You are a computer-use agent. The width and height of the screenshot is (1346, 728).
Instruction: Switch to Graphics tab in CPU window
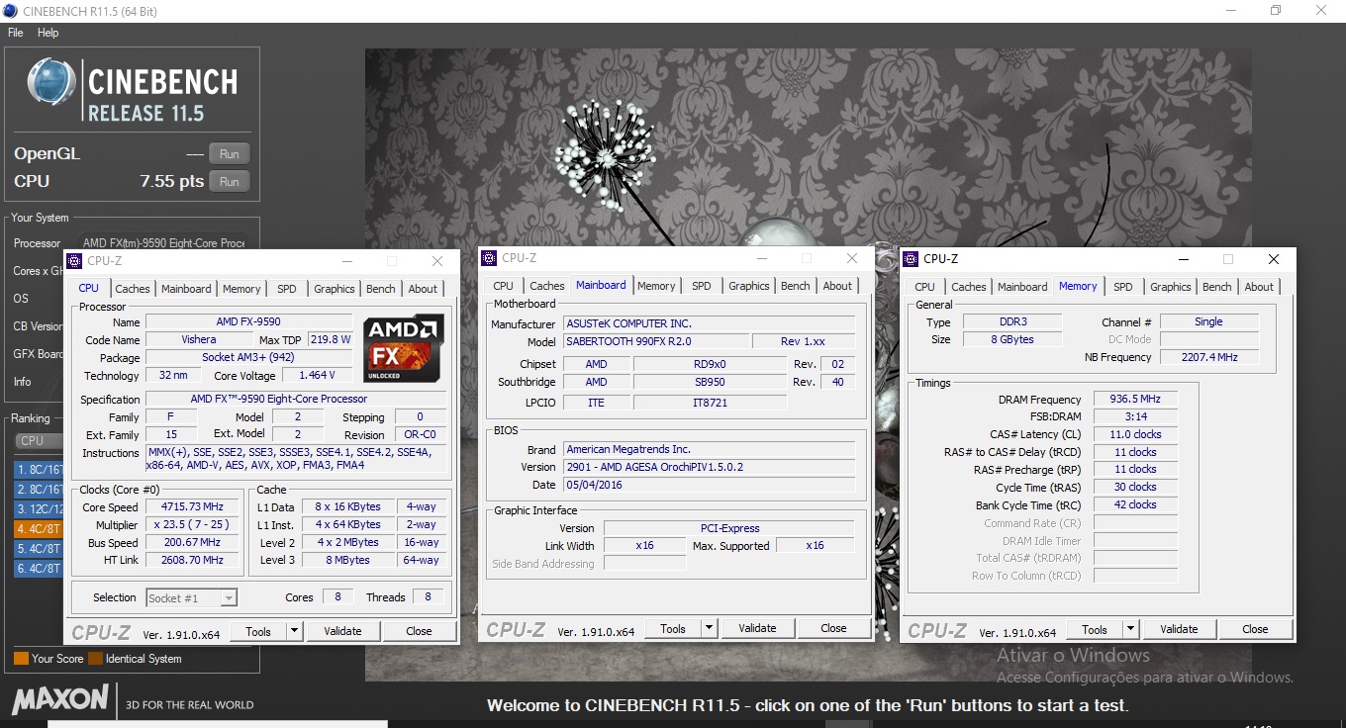pyautogui.click(x=334, y=289)
